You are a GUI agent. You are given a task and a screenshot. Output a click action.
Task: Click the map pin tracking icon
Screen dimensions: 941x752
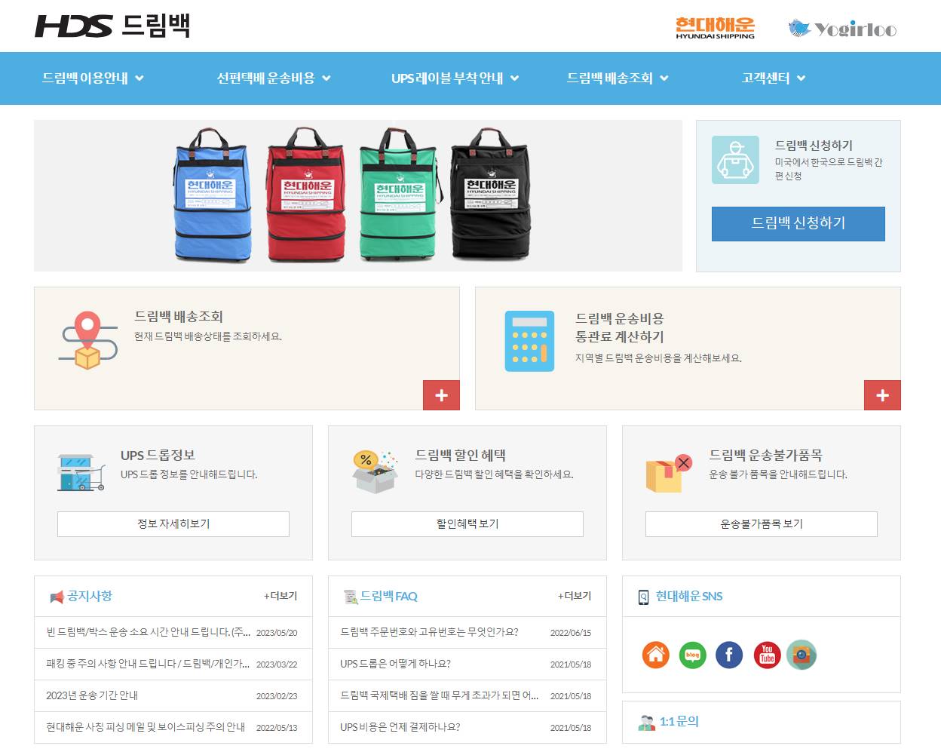(88, 341)
